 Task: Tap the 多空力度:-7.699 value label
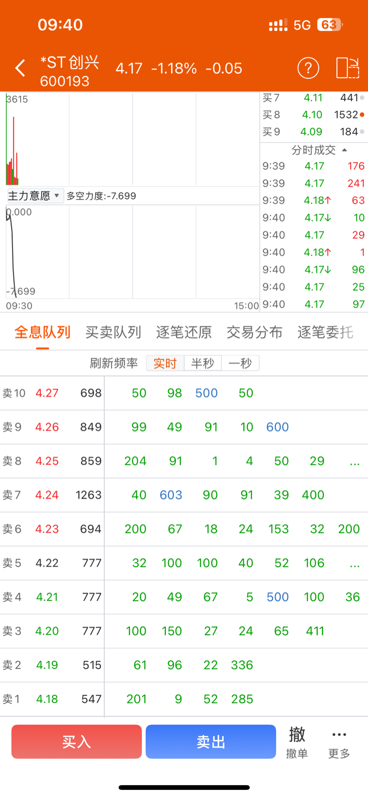point(101,196)
